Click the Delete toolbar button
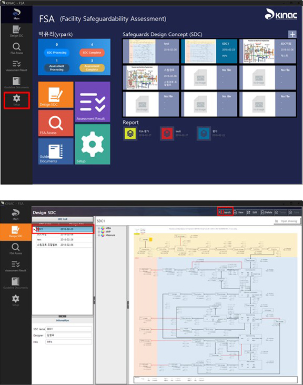Screen dimensions: 303x385 pos(266,212)
